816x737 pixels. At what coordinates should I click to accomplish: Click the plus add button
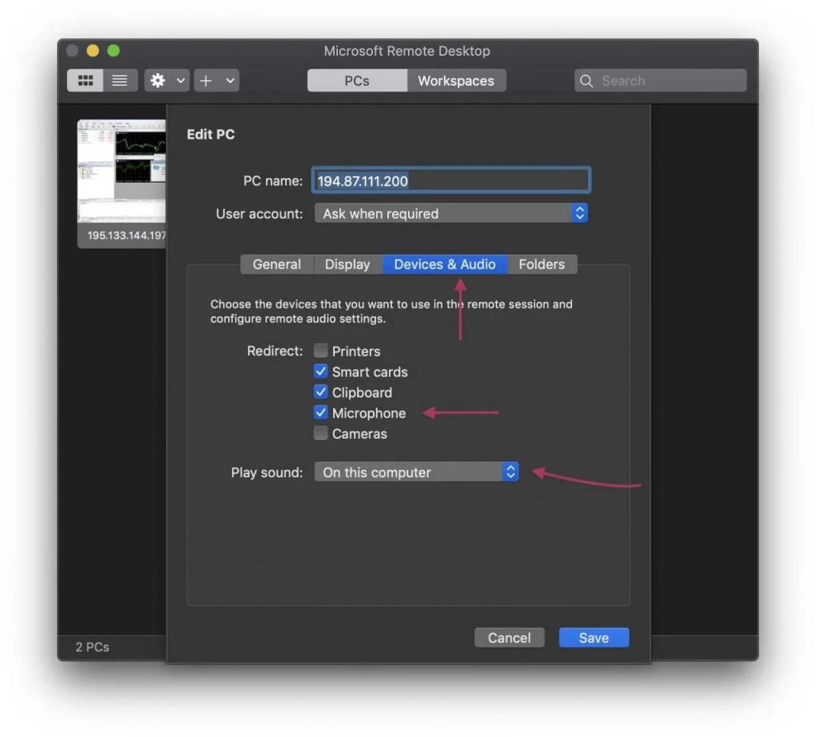206,80
